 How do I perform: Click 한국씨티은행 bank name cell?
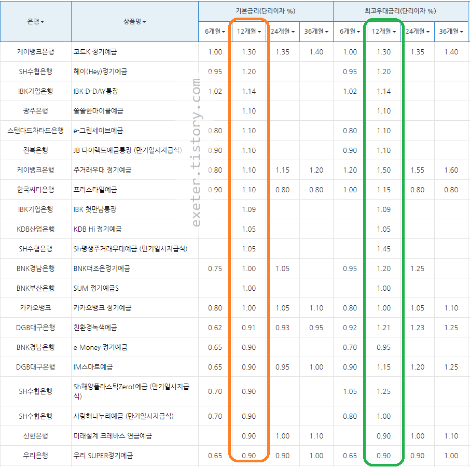click(35, 190)
